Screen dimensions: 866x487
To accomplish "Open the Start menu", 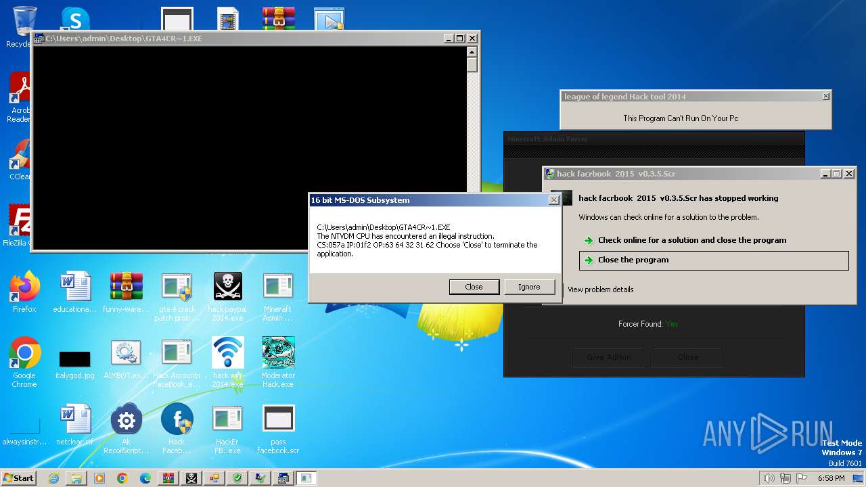I will click(18, 478).
